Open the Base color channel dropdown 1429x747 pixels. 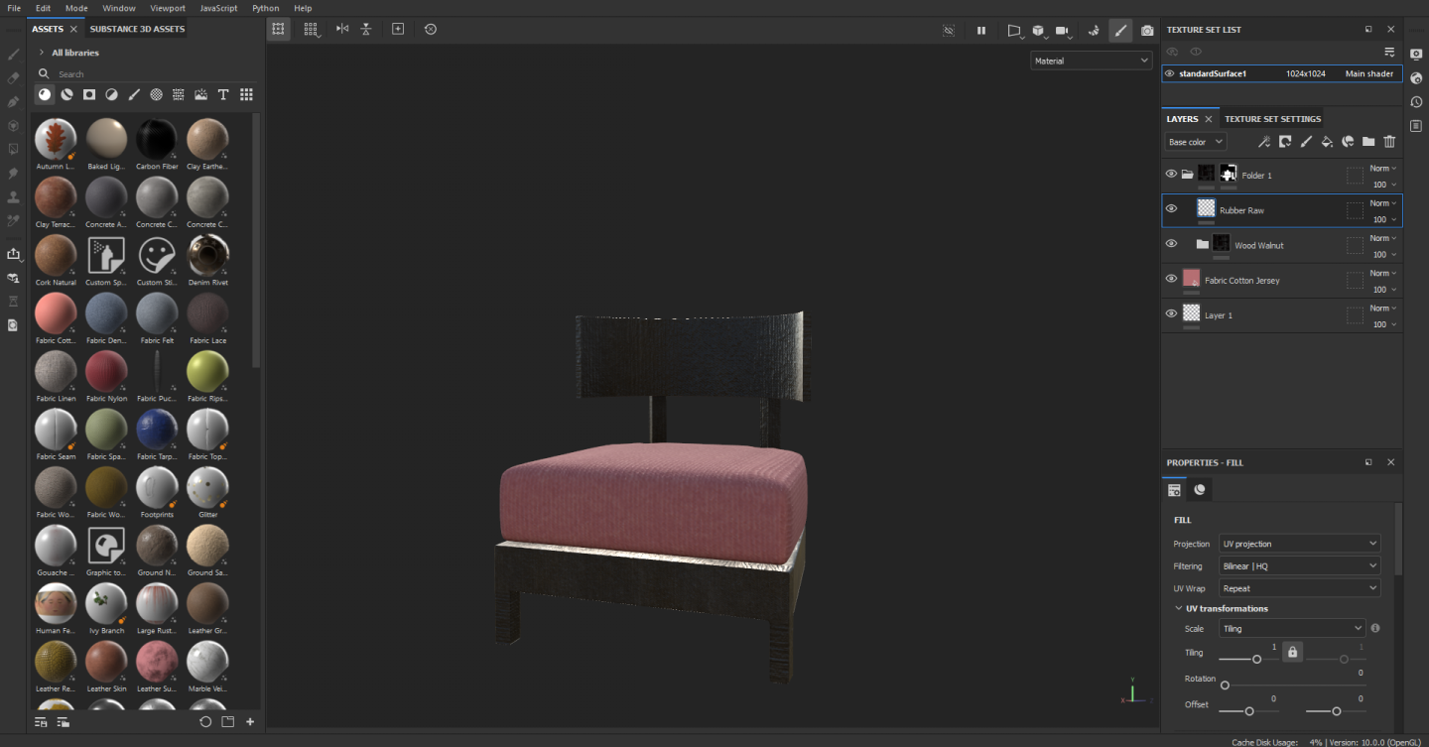click(1195, 142)
